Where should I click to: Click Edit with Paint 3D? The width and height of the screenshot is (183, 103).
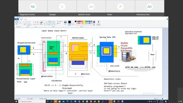tap(98, 23)
